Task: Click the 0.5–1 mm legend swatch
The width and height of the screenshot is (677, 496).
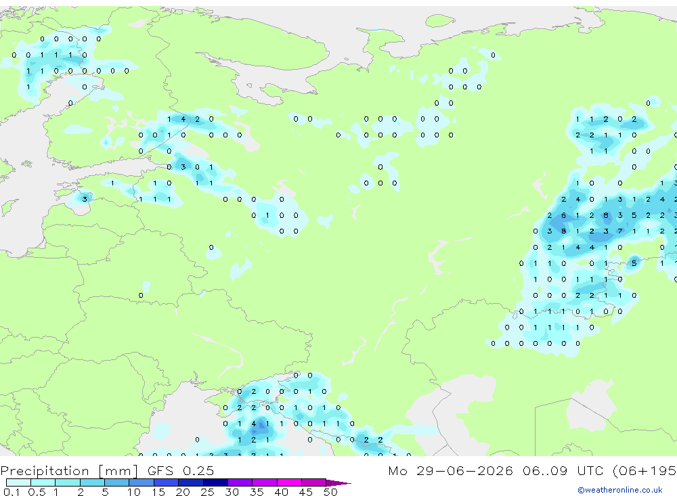Action: (43, 482)
